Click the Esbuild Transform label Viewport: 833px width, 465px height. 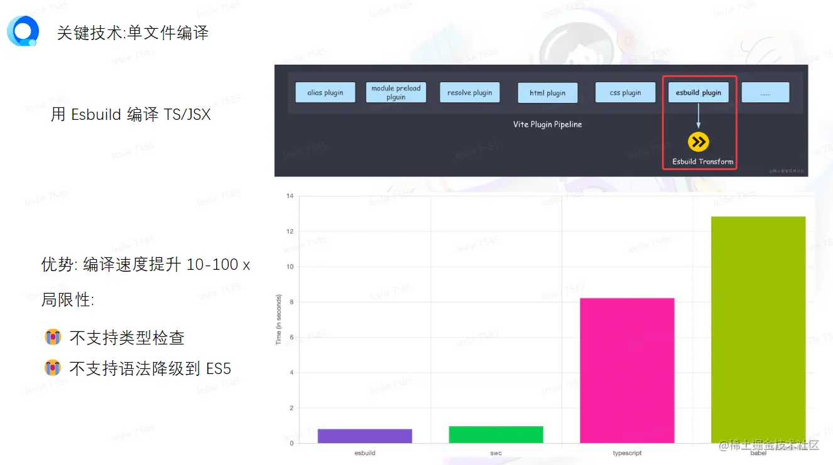(x=702, y=161)
